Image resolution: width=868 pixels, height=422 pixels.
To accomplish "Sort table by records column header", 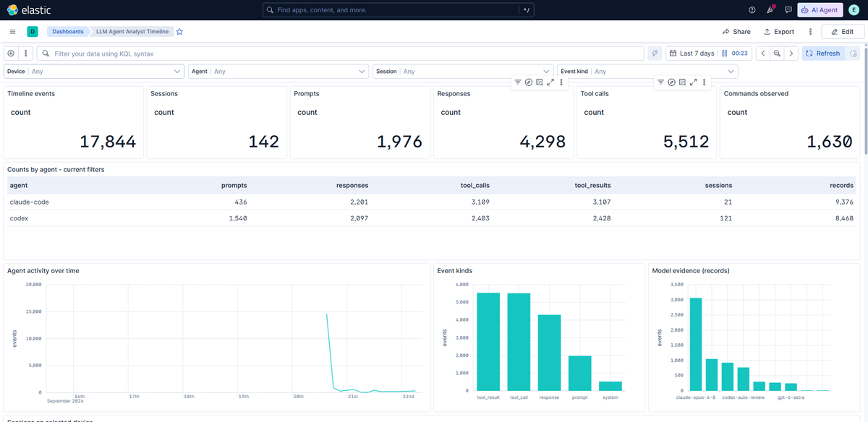I will pyautogui.click(x=841, y=186).
